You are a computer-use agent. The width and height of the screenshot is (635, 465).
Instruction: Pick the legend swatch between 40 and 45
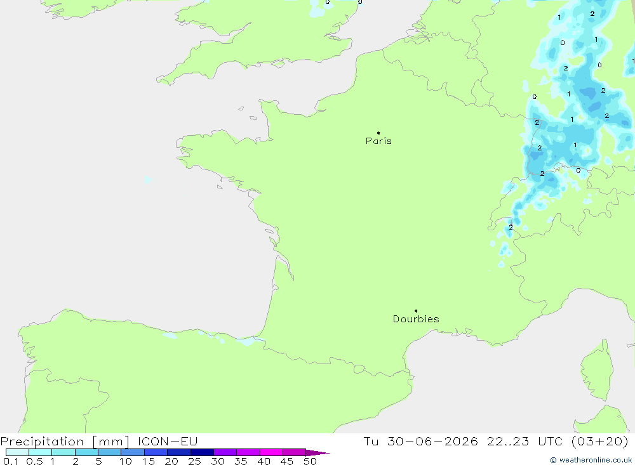(x=271, y=452)
